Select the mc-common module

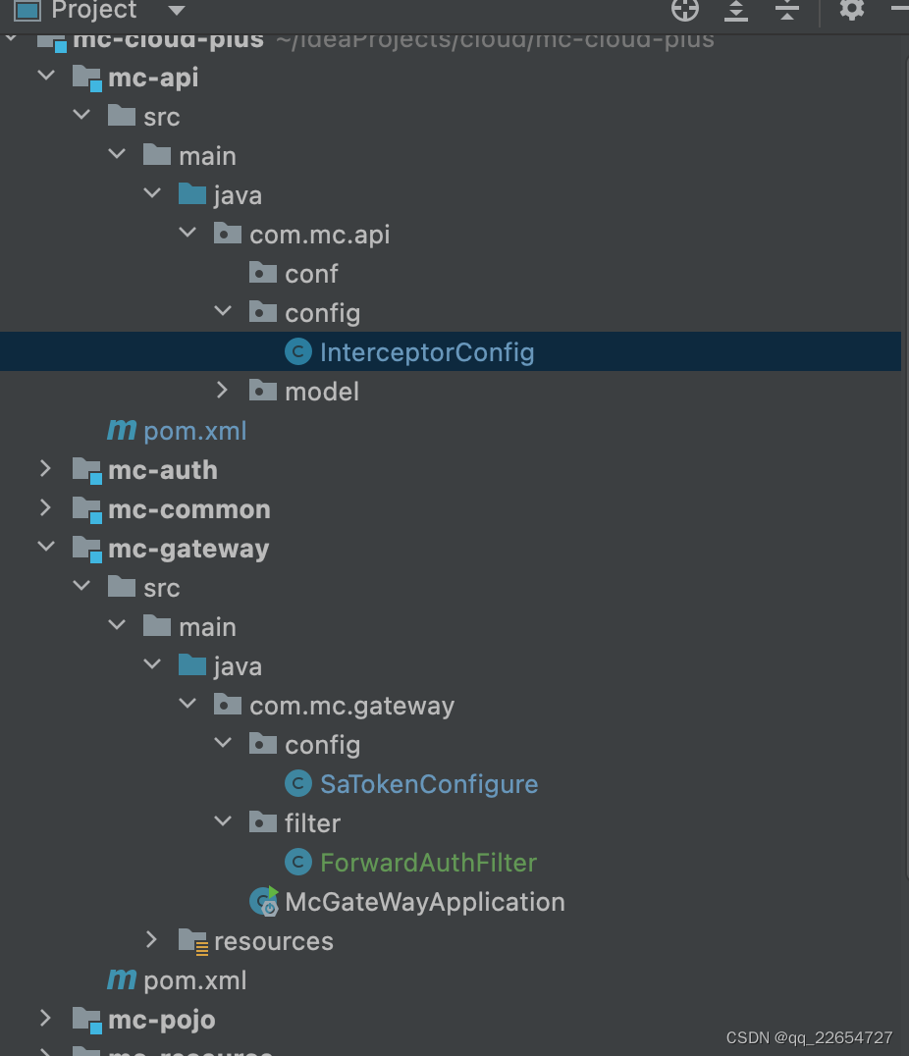click(188, 508)
